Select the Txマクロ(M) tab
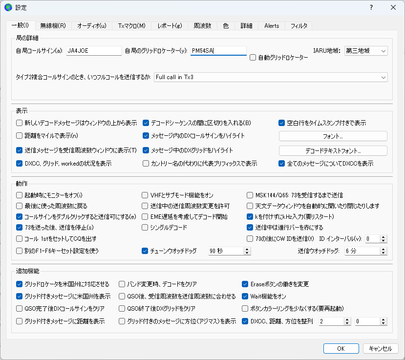Viewport: 405px width, 360px height. 132,26
